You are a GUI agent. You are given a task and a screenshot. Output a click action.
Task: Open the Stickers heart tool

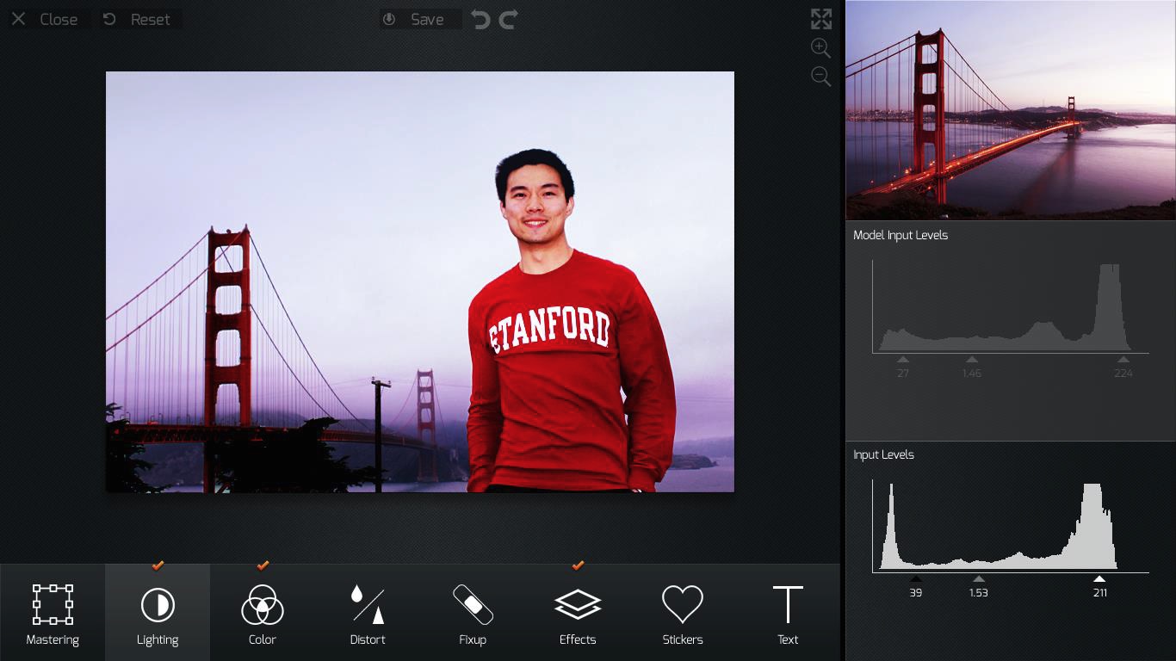(x=683, y=613)
